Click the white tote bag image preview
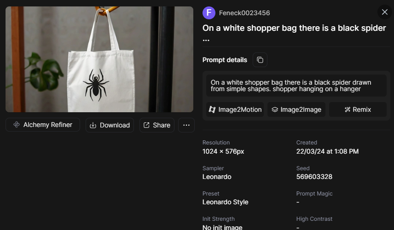This screenshot has height=230, width=394. click(99, 59)
